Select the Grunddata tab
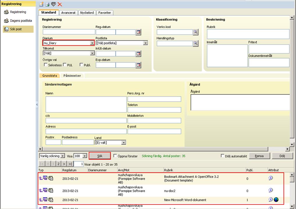Screen dimensions: 296x209 49,76
